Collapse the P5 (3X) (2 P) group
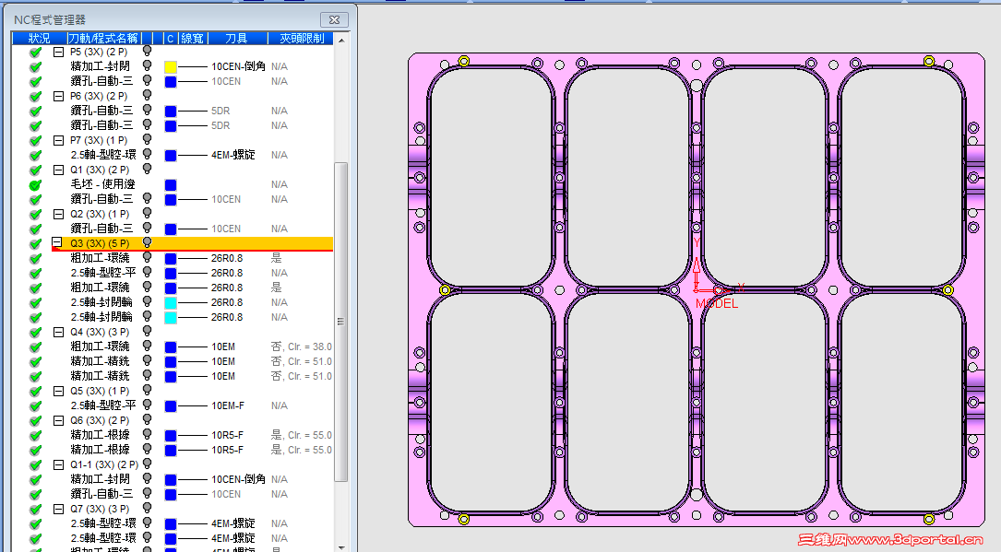 click(x=58, y=53)
